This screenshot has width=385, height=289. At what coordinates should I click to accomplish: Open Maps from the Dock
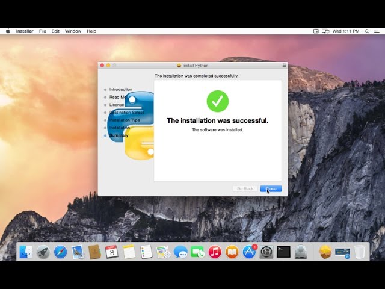click(163, 252)
